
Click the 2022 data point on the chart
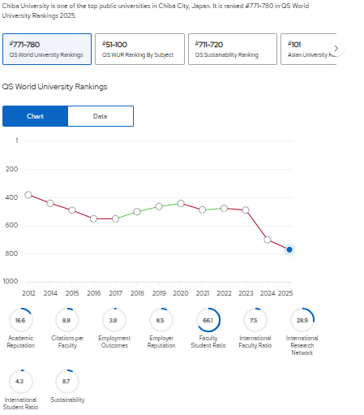click(224, 209)
